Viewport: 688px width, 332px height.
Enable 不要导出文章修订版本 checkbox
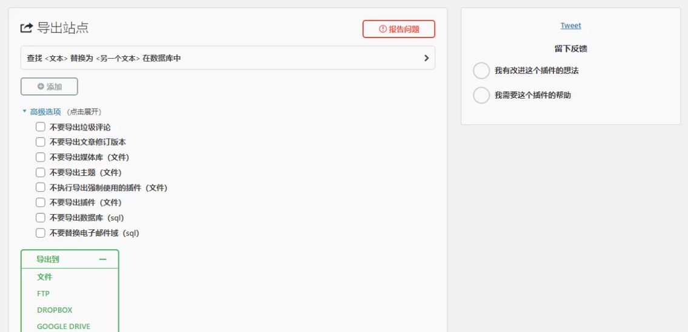tap(41, 142)
